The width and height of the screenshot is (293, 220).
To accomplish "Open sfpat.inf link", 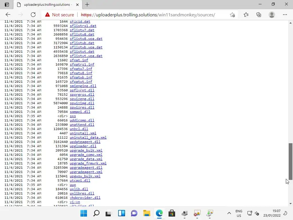I will pos(79,60).
